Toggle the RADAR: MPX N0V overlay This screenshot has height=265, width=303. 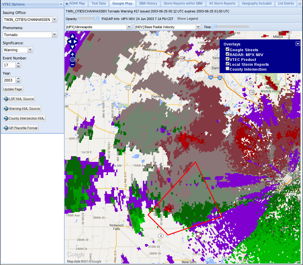227,54
